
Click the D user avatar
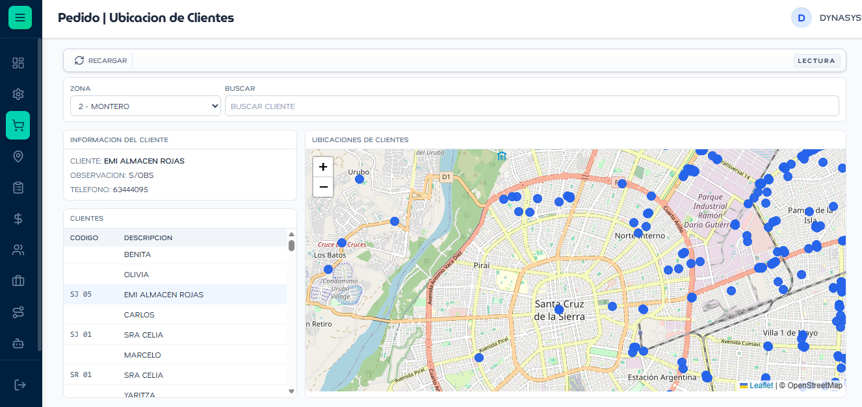801,18
